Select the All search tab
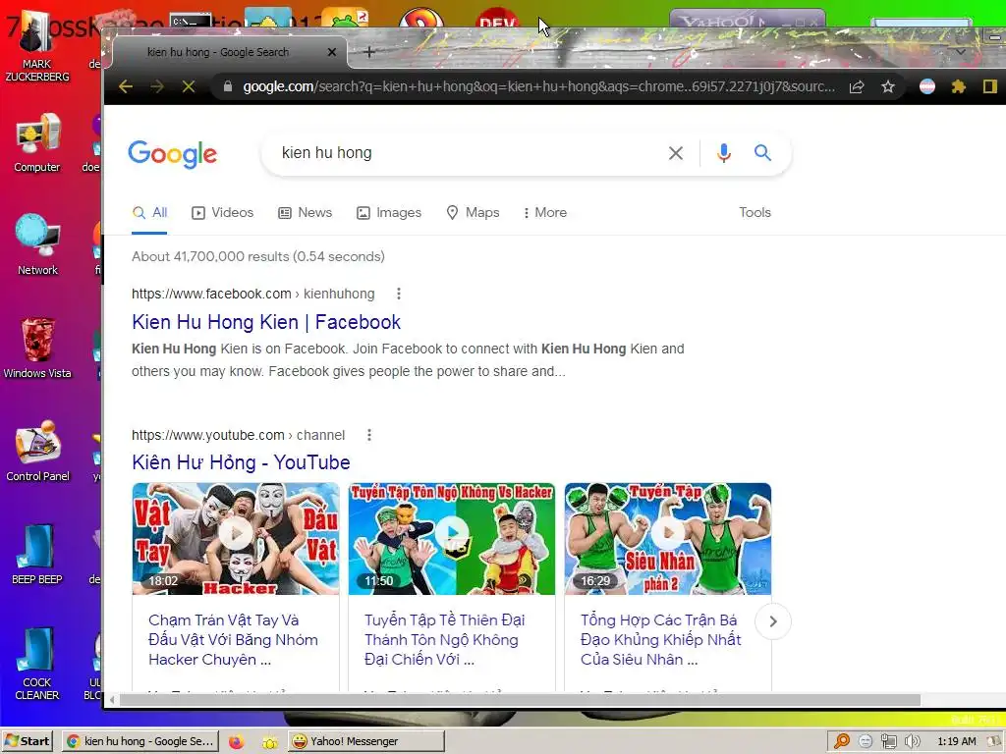The image size is (1006, 754). [x=149, y=213]
